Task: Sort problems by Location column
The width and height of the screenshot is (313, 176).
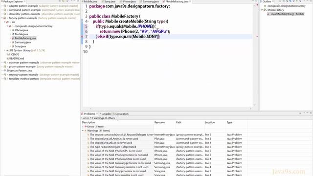Action: coord(215,122)
